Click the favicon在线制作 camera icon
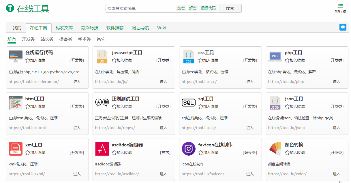The height and width of the screenshot is (183, 351). [189, 149]
